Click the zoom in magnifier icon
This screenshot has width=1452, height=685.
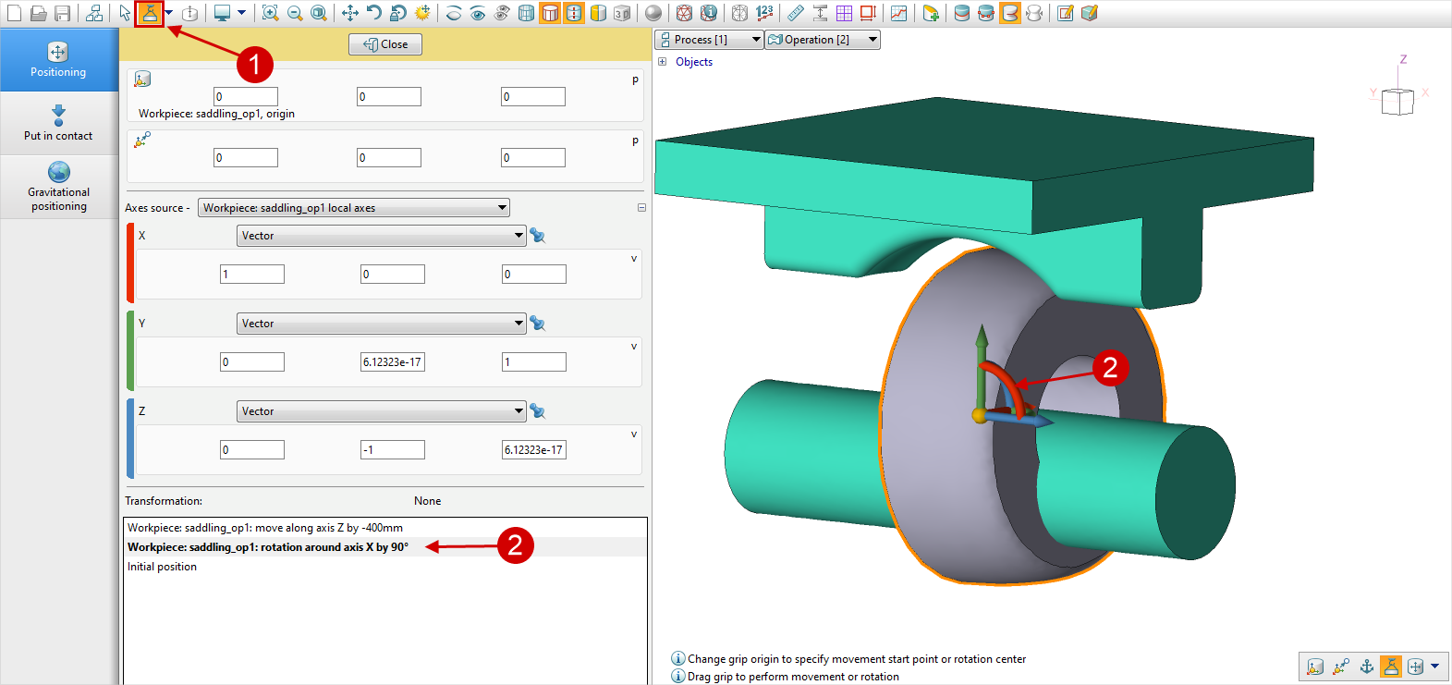click(x=270, y=13)
